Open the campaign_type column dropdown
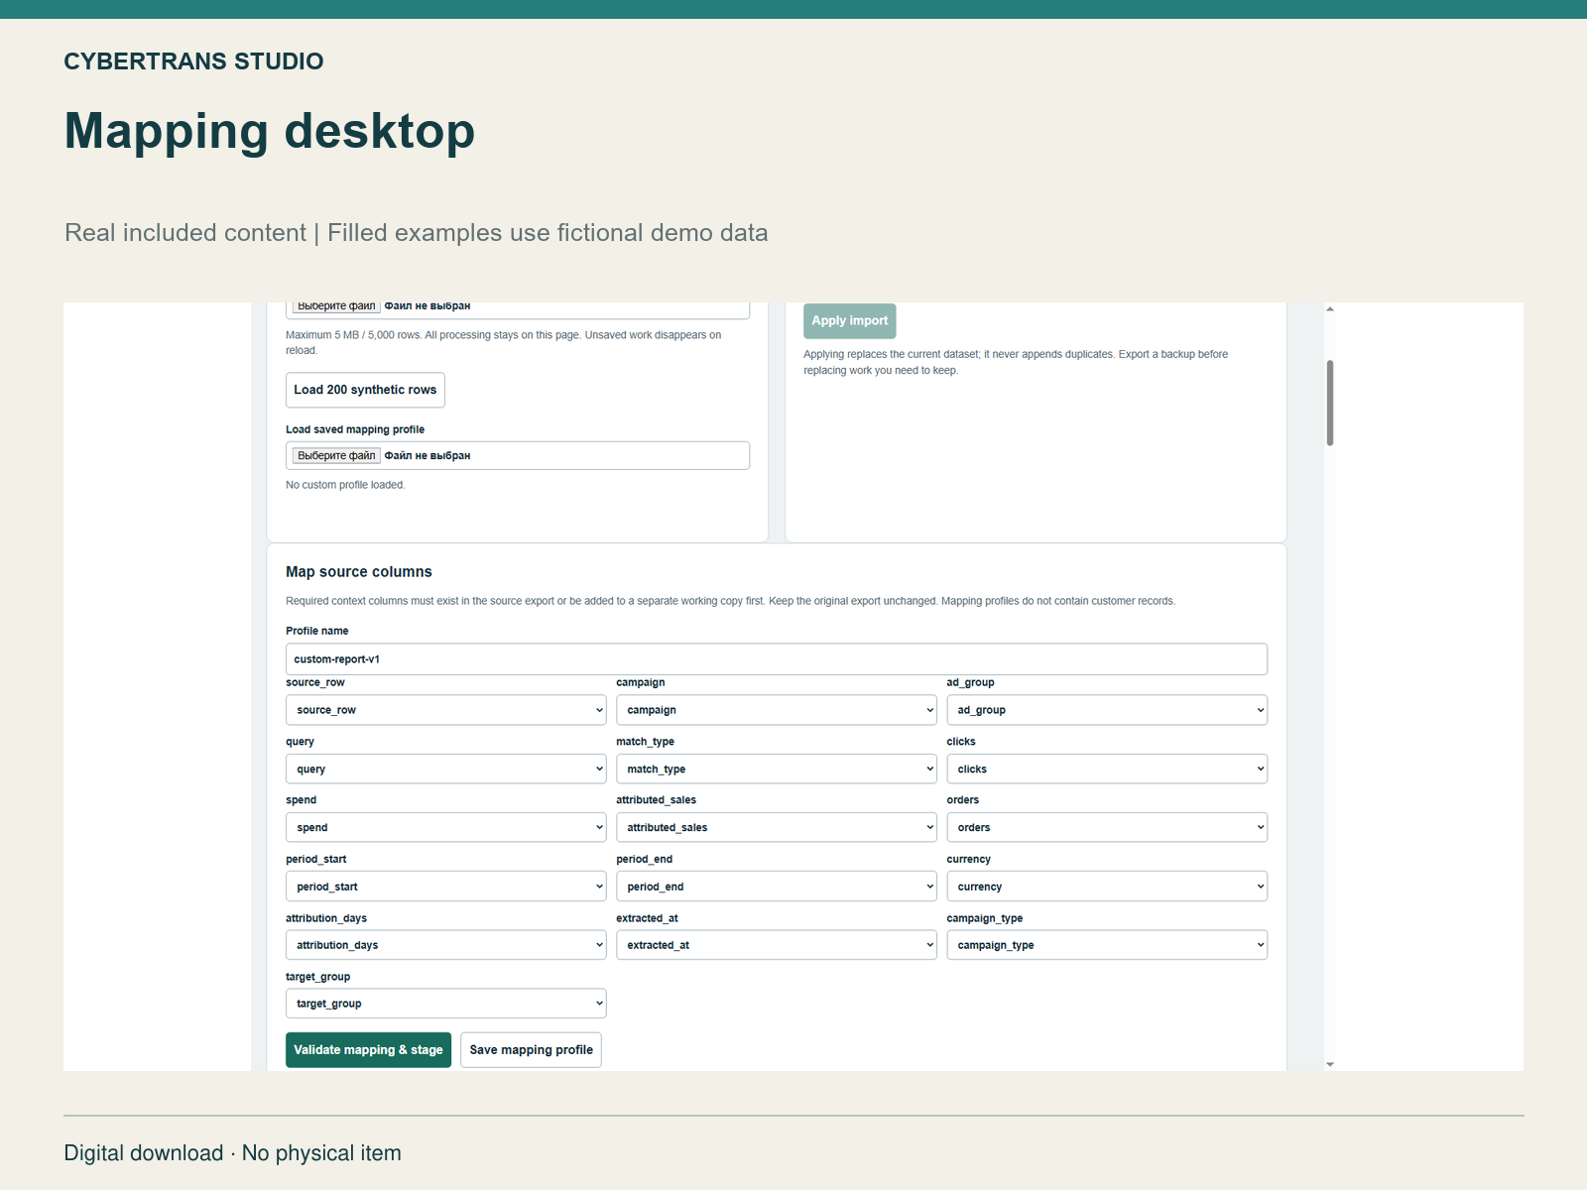This screenshot has width=1587, height=1190. click(x=1107, y=945)
